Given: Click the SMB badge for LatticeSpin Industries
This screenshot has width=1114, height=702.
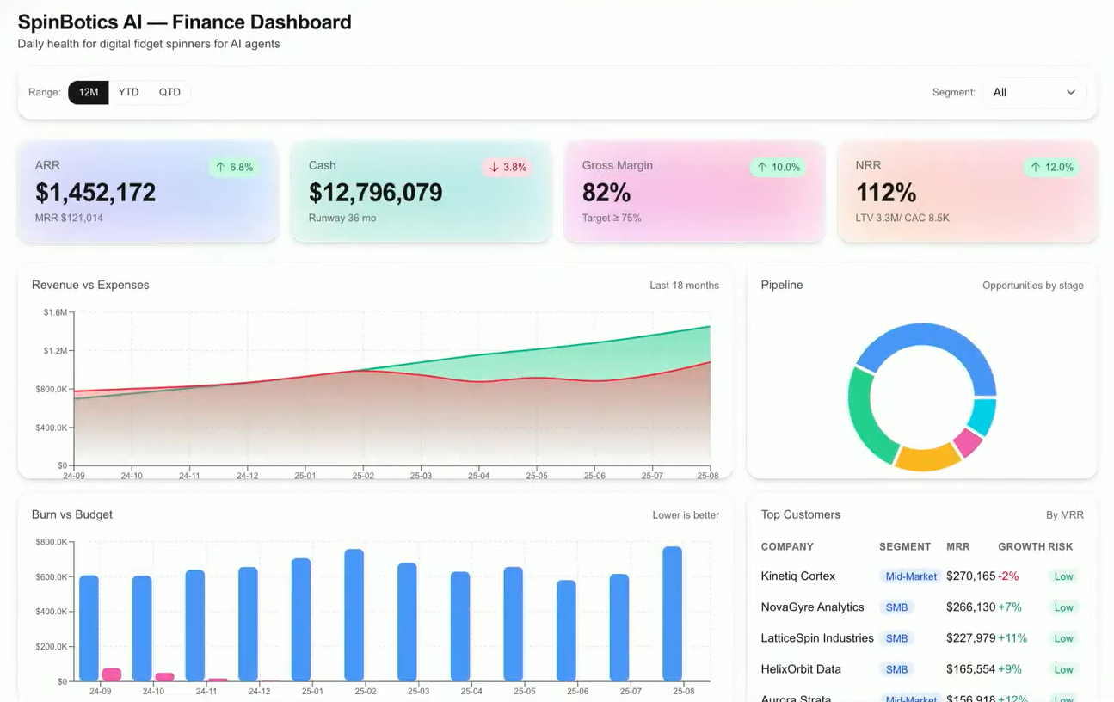Looking at the screenshot, I should (896, 638).
